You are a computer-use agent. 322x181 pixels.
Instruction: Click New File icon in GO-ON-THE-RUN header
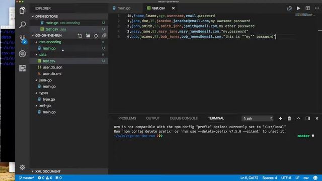point(80,36)
